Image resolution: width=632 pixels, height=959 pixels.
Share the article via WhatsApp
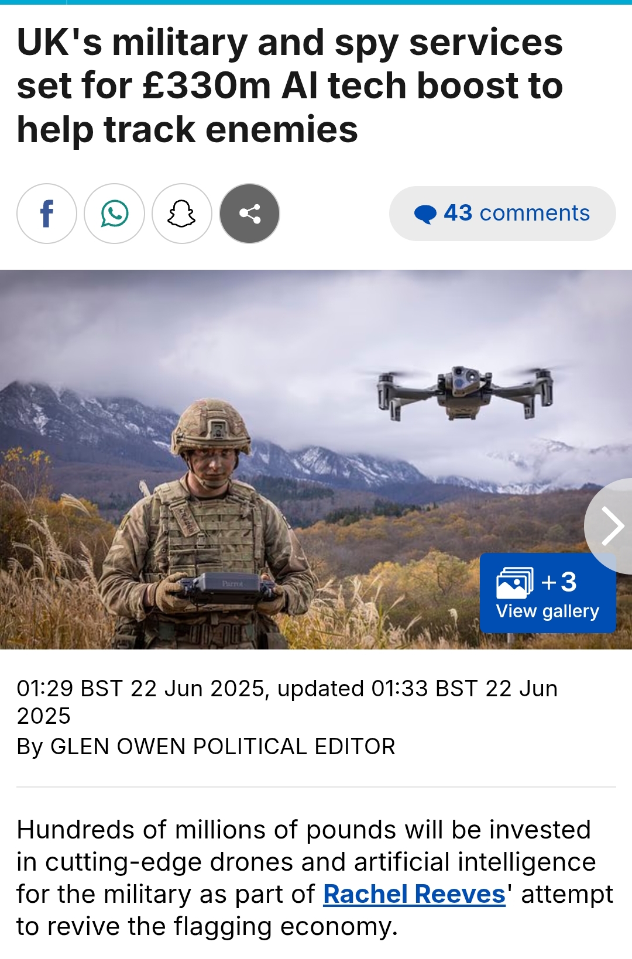[x=115, y=214]
